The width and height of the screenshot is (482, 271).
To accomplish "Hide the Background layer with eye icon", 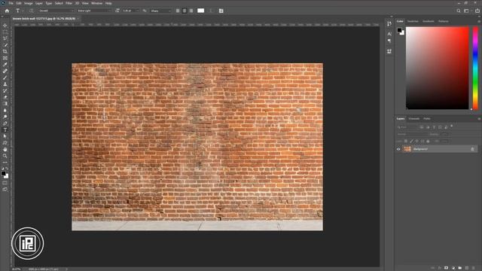I will pyautogui.click(x=398, y=149).
